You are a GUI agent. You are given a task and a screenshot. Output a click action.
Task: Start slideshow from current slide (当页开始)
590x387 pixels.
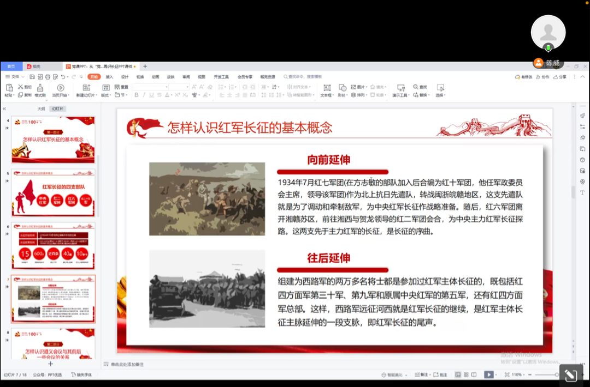click(60, 88)
